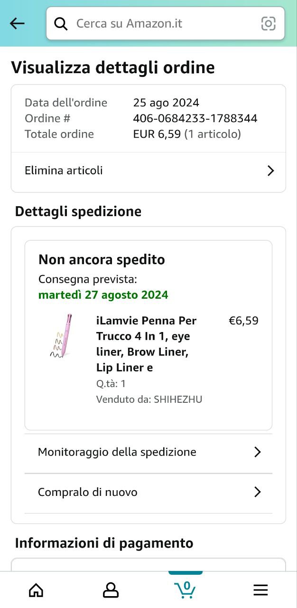The height and width of the screenshot is (608, 297).
Task: Open Monitoraggio della spedizione chevron
Action: 258,452
